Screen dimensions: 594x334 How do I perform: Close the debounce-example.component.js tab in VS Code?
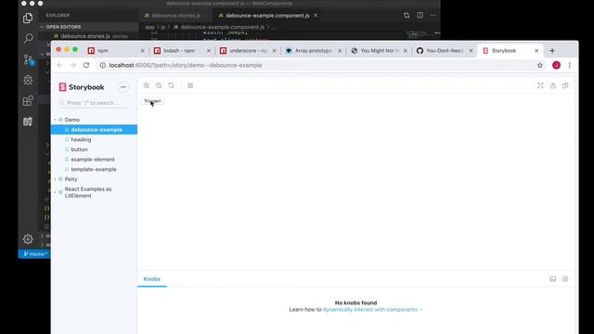[316, 16]
